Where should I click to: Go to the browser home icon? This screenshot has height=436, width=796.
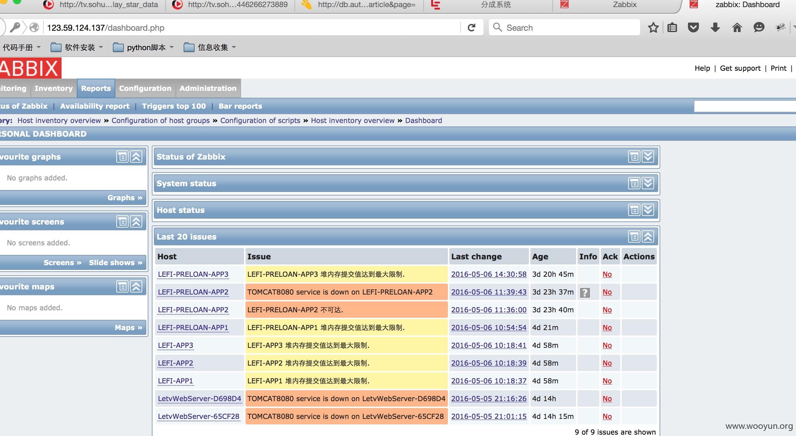tap(737, 28)
